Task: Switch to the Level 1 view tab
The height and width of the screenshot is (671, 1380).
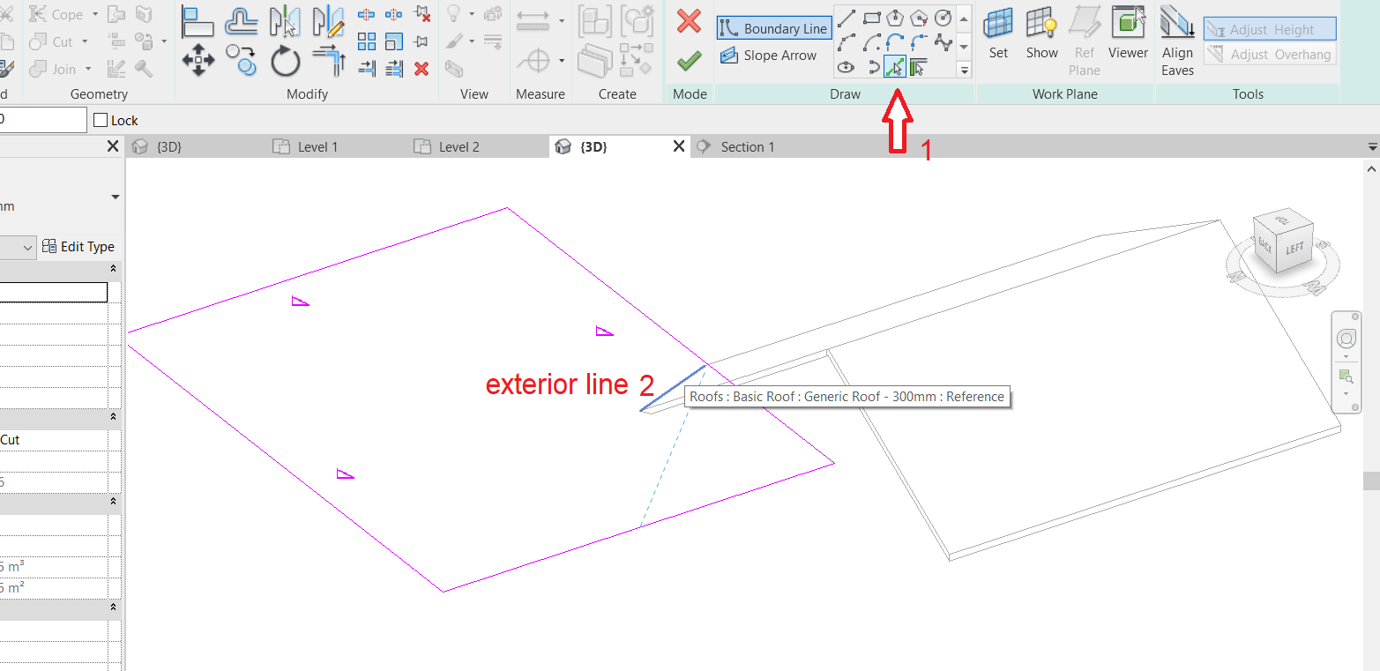Action: (316, 146)
